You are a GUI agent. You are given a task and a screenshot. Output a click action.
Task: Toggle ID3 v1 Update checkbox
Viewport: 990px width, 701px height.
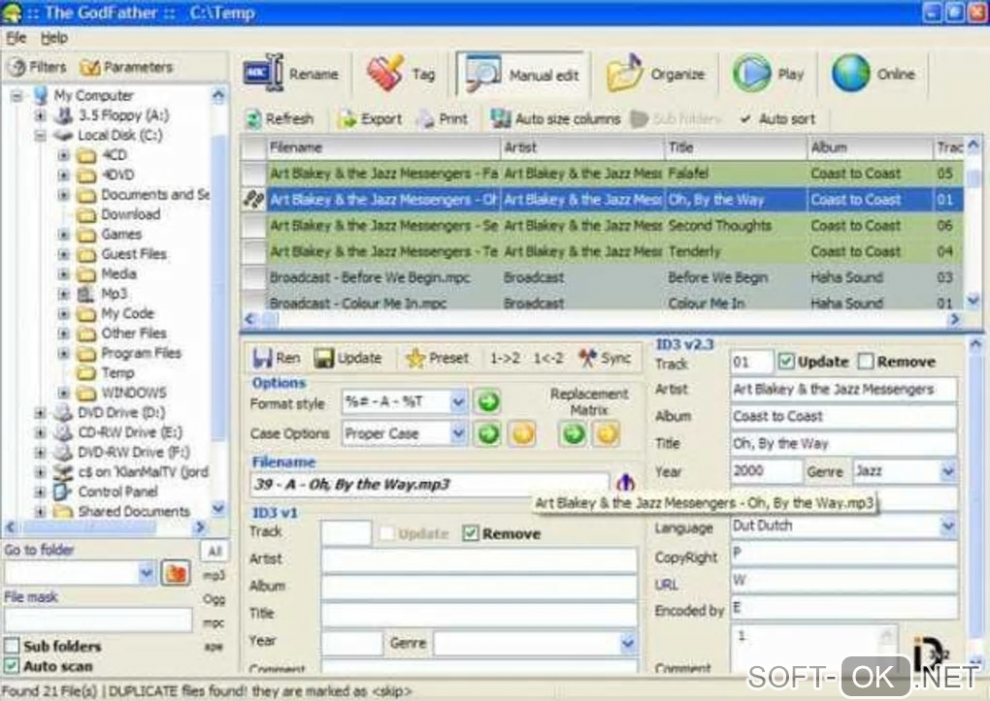click(x=386, y=534)
